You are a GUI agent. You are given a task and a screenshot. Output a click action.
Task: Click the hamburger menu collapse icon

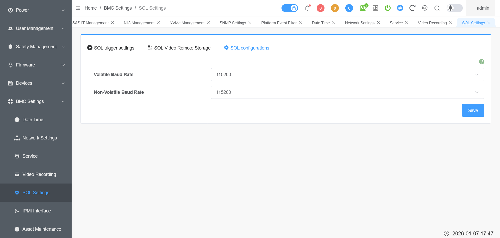pyautogui.click(x=78, y=8)
